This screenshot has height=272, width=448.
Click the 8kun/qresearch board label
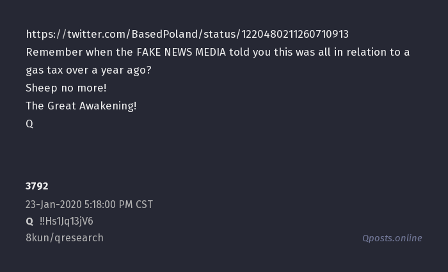coord(65,238)
